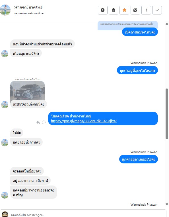Toggle the orange star follow-up flag

pyautogui.click(x=124, y=10)
